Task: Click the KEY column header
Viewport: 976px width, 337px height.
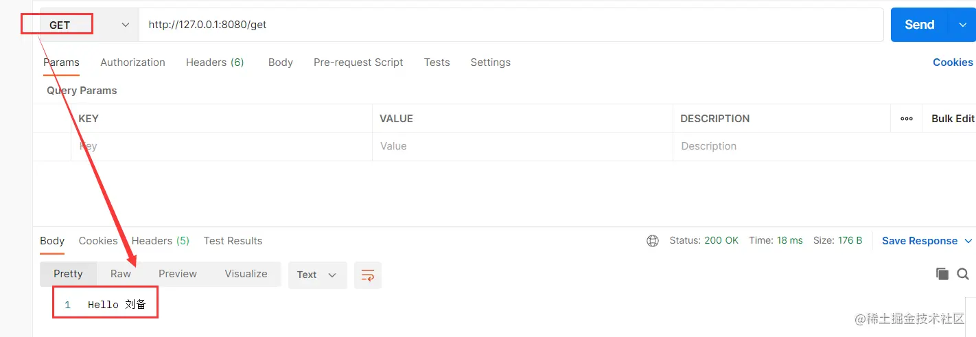Action: point(89,119)
